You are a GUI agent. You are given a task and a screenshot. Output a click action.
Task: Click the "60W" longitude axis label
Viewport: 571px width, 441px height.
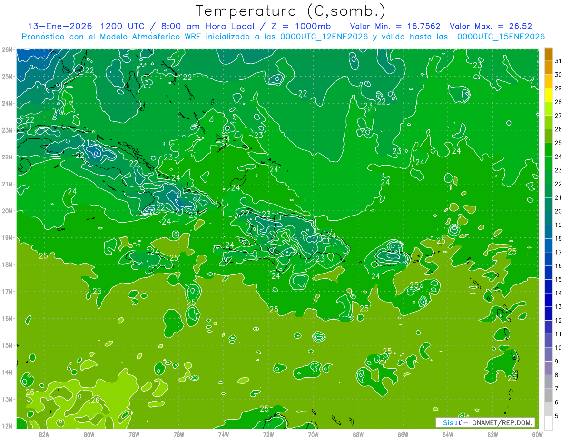click(537, 434)
